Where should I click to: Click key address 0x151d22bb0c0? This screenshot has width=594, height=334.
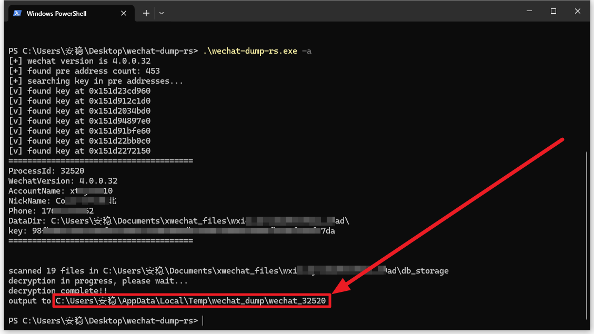pyautogui.click(x=120, y=141)
